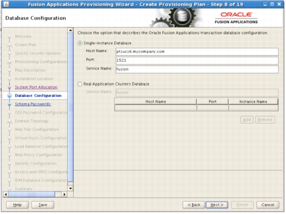
Task: Click Web Tier Configuration step
Action: coord(37,129)
